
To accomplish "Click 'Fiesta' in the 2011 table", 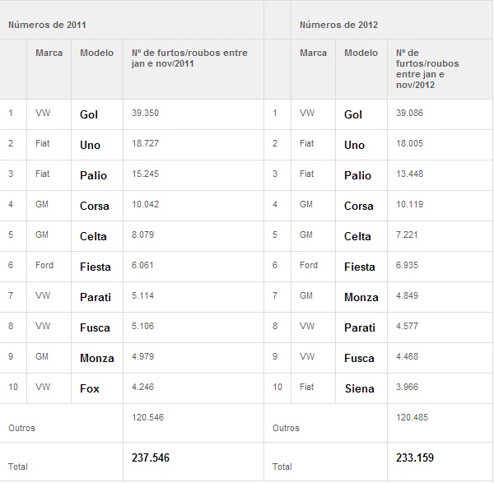I will click(x=96, y=267).
